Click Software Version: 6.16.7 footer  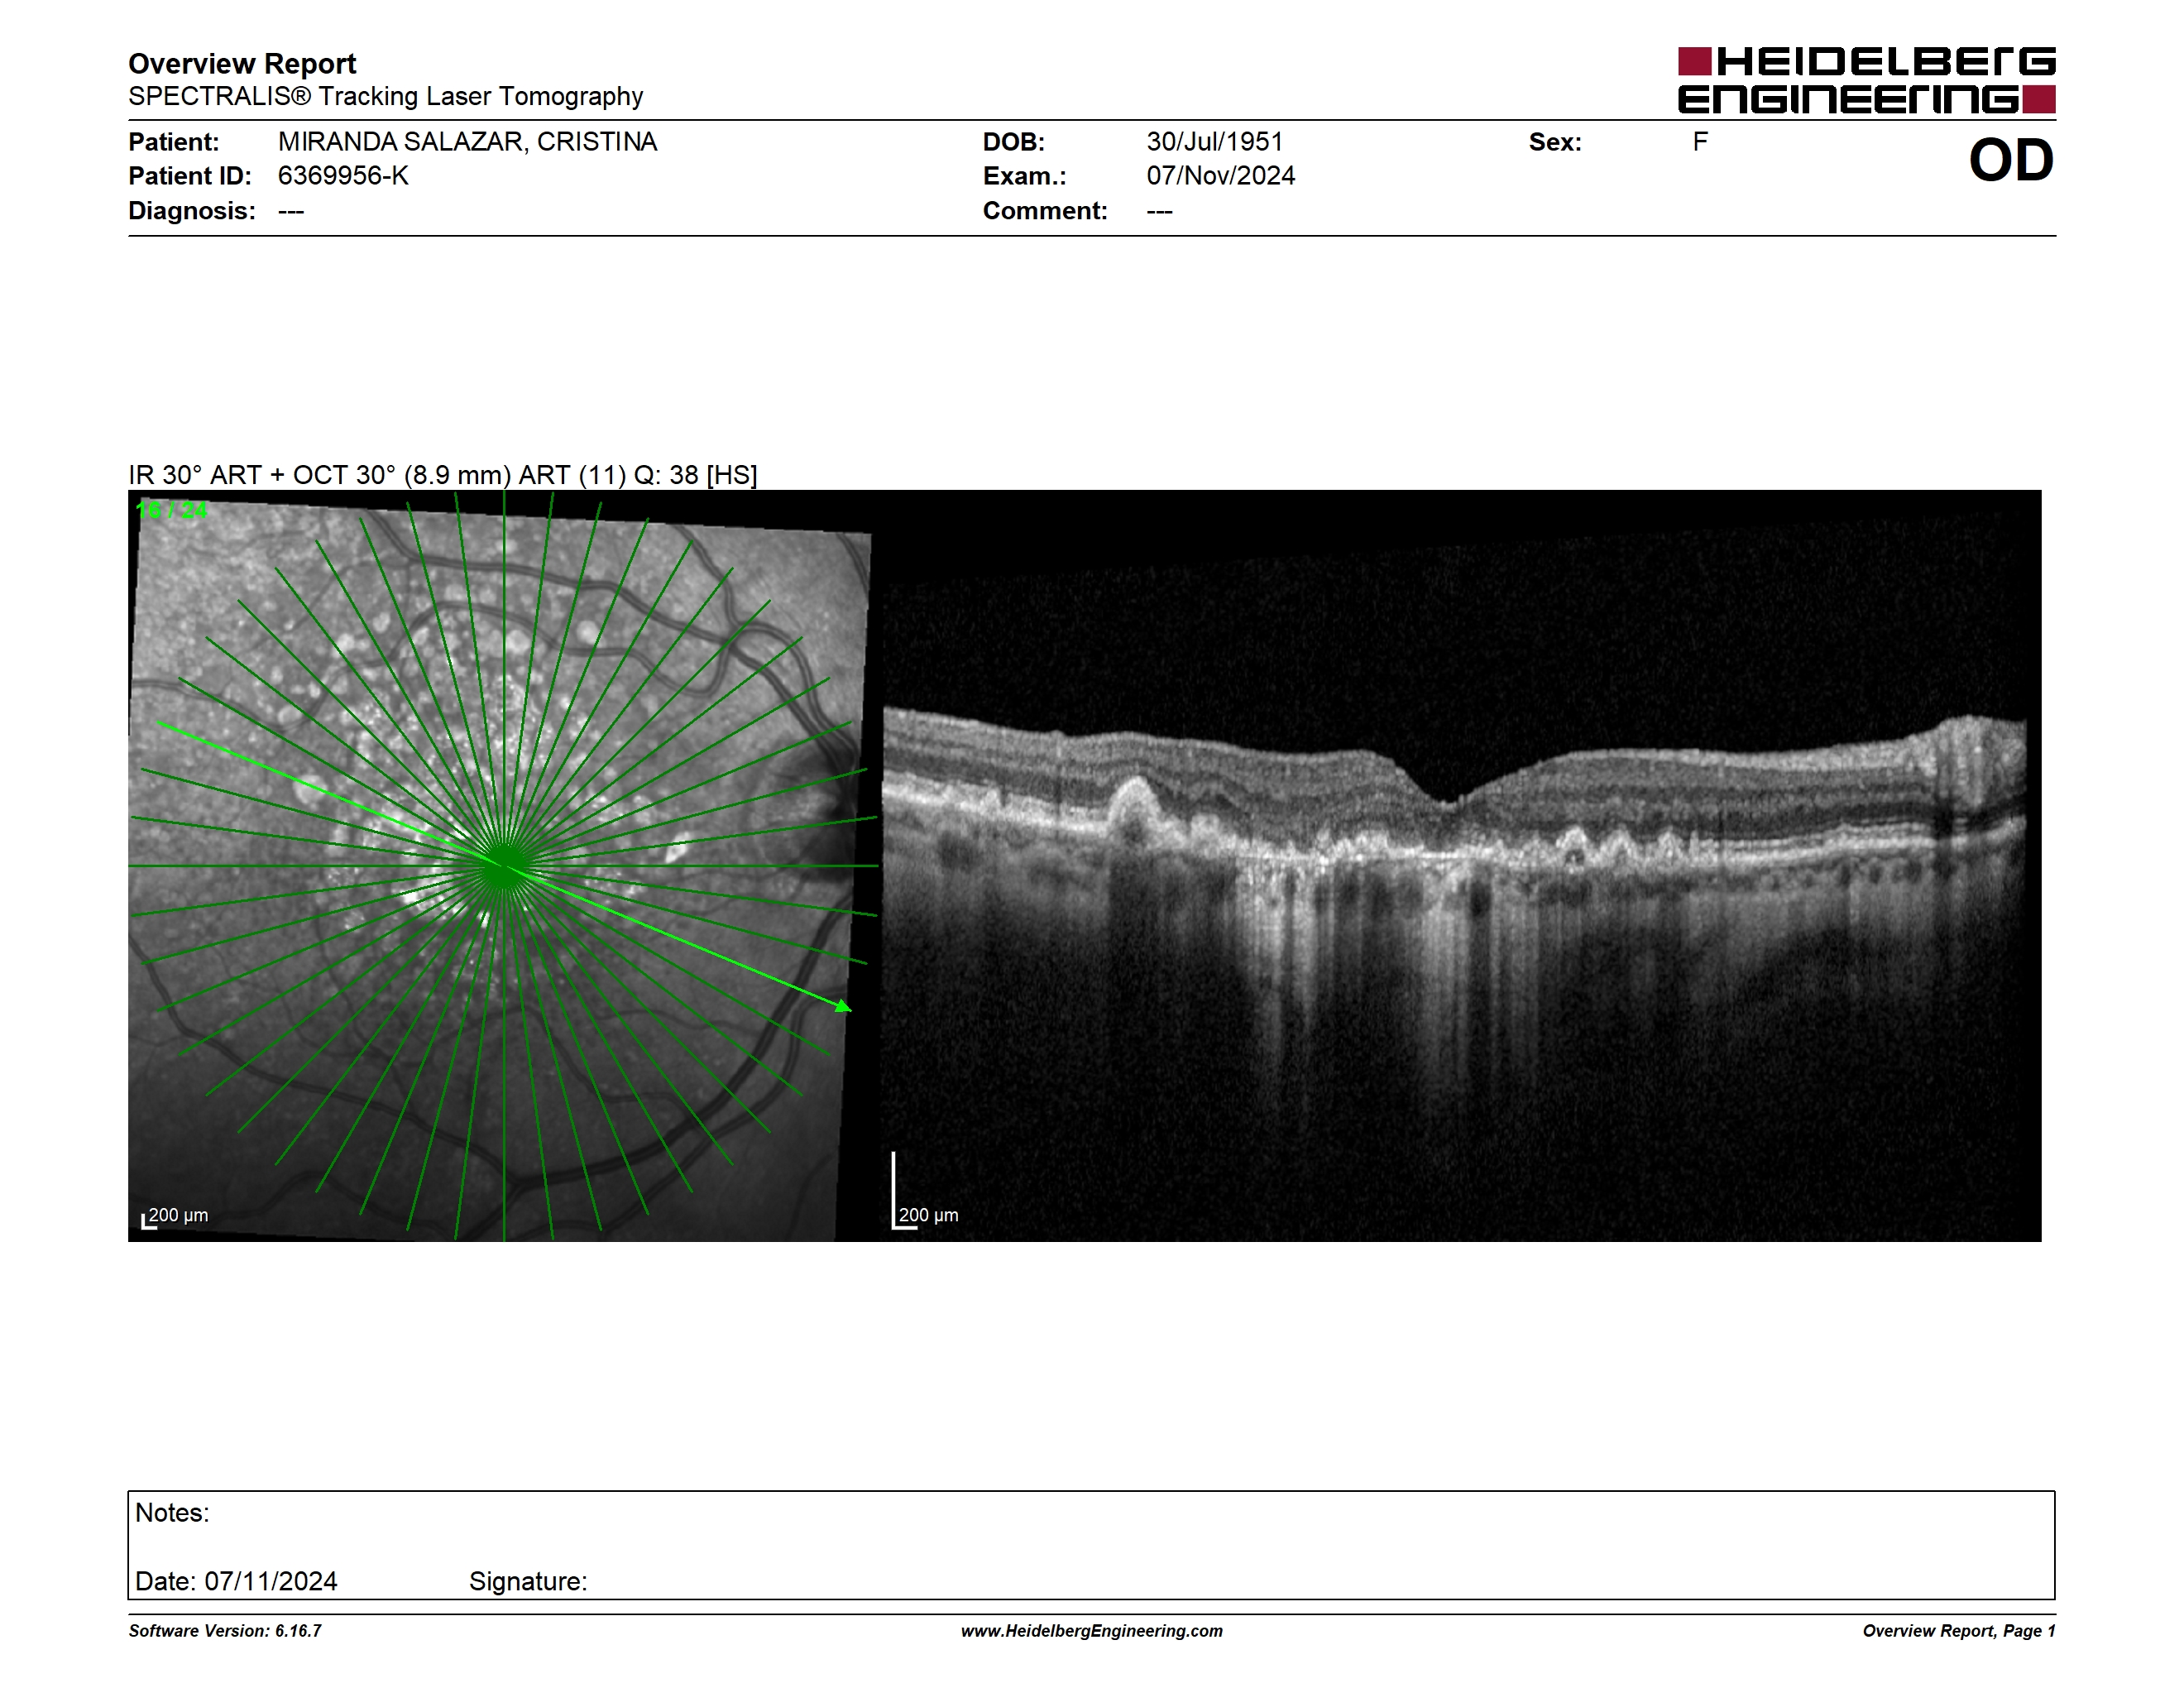pos(225,1631)
